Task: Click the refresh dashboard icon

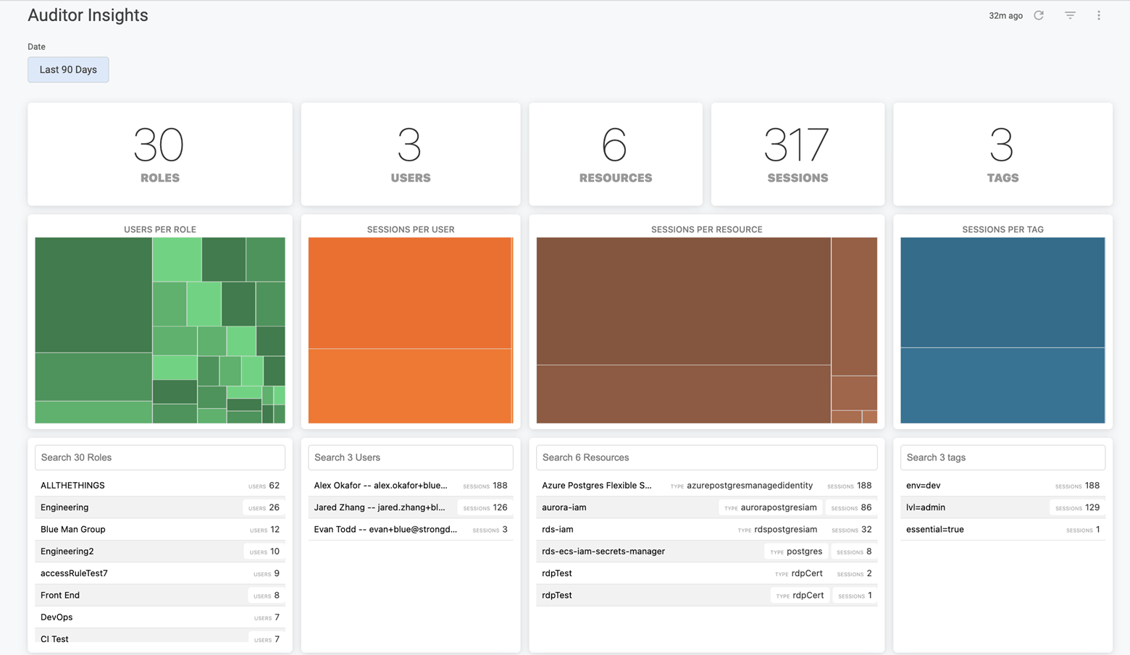Action: point(1039,15)
